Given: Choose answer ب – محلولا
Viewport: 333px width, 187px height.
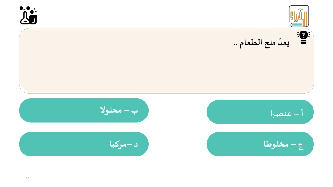Looking at the screenshot, I should [84, 110].
